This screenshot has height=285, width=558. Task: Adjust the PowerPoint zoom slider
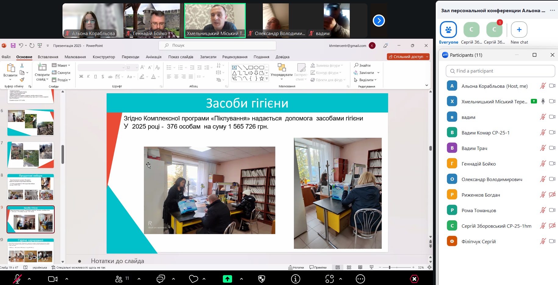coord(389,267)
